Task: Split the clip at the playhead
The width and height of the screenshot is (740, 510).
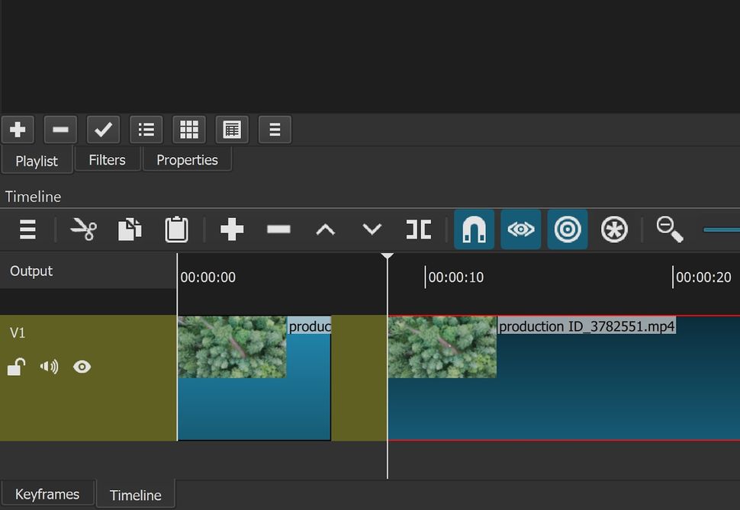Action: 418,229
